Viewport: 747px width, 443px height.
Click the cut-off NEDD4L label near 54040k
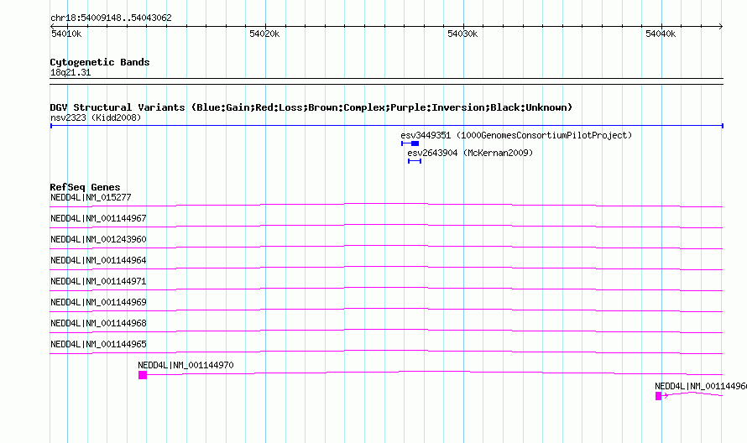pyautogui.click(x=701, y=386)
